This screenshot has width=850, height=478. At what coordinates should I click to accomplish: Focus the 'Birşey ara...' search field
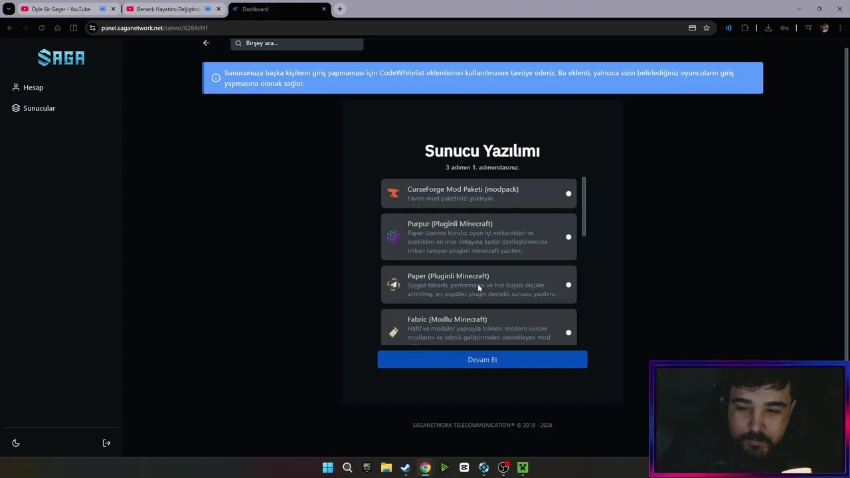pyautogui.click(x=297, y=43)
